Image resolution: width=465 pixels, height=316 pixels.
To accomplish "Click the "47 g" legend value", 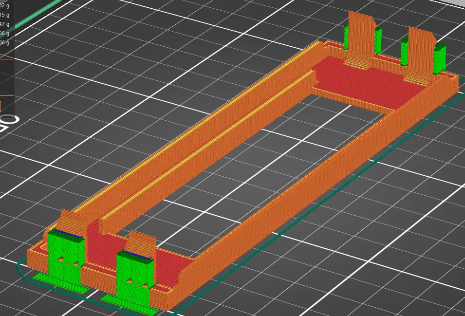I will click(x=4, y=24).
